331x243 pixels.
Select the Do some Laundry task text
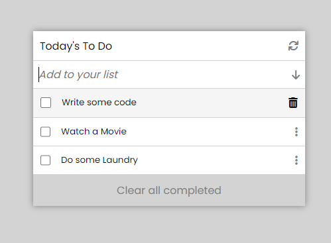[x=99, y=160]
